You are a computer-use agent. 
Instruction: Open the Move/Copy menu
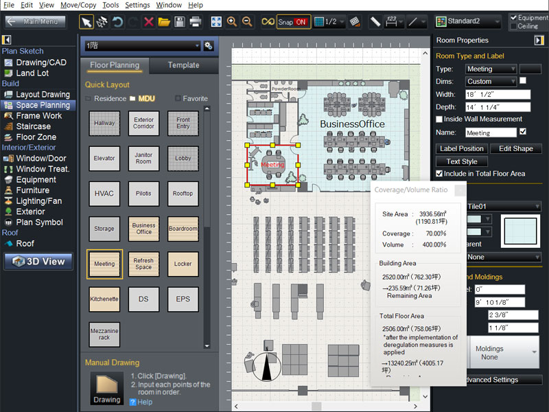pyautogui.click(x=78, y=5)
